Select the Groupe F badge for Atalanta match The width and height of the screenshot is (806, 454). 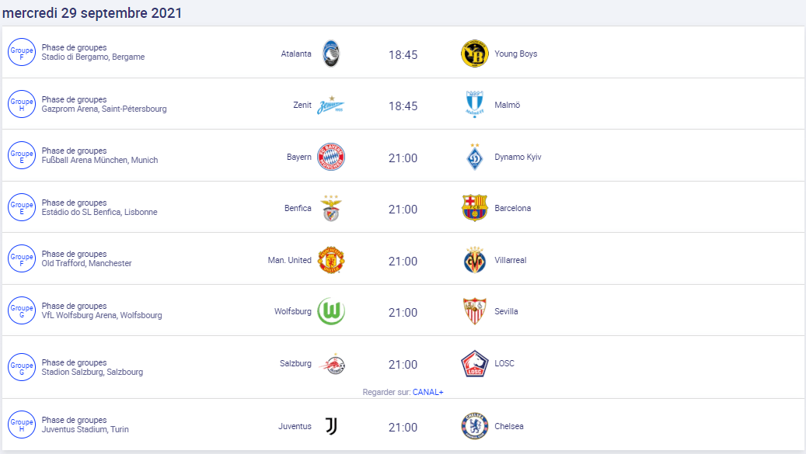click(22, 52)
